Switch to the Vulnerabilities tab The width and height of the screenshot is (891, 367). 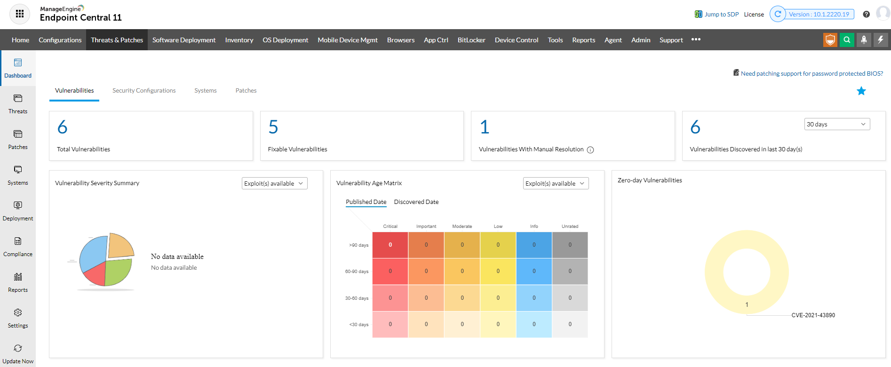[74, 90]
